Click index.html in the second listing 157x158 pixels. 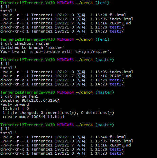pos(121,72)
